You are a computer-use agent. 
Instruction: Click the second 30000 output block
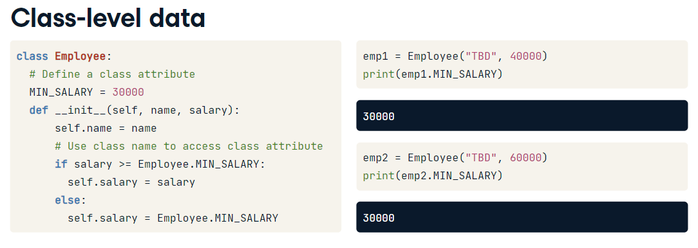click(522, 217)
